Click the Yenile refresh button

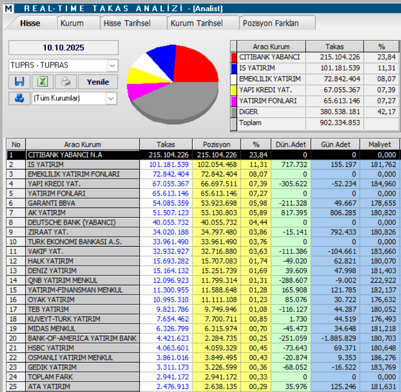tap(98, 82)
